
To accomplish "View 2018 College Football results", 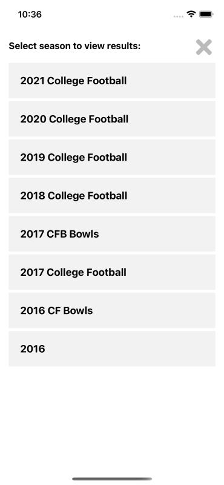I will pos(112,195).
